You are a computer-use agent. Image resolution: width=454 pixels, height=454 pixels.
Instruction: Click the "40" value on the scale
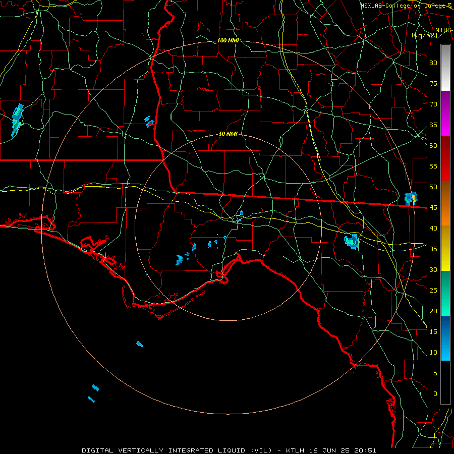click(x=433, y=228)
